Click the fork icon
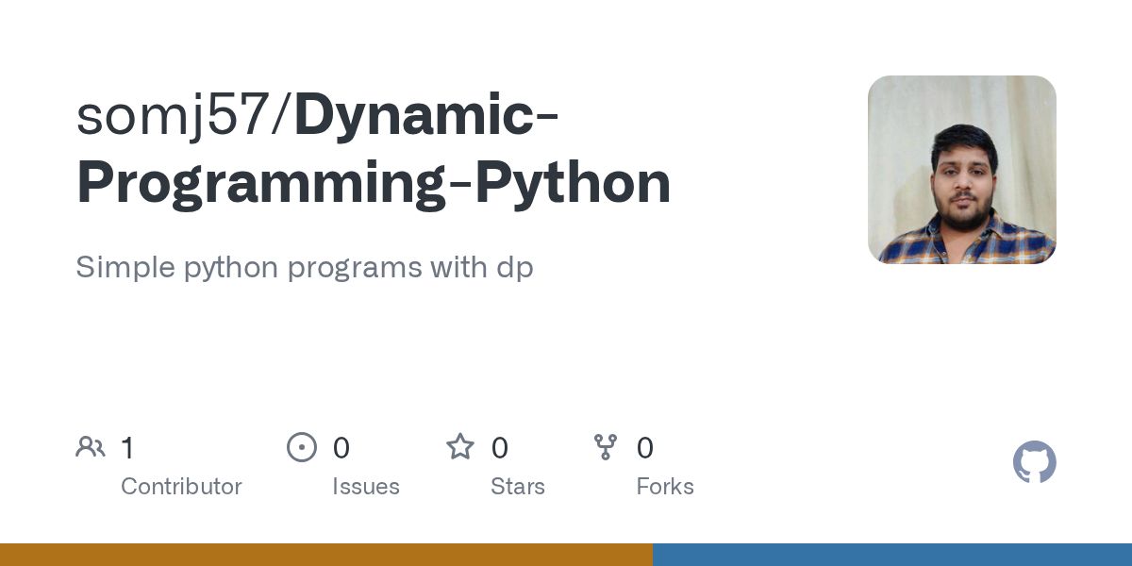The height and width of the screenshot is (566, 1132). (x=606, y=447)
